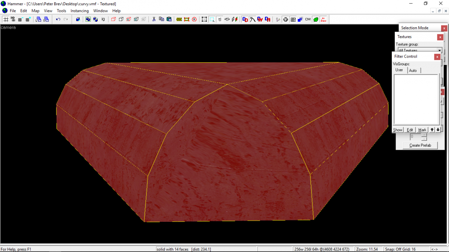Switch to the Auto tab in Filter Control
449x252 pixels.
click(x=413, y=70)
